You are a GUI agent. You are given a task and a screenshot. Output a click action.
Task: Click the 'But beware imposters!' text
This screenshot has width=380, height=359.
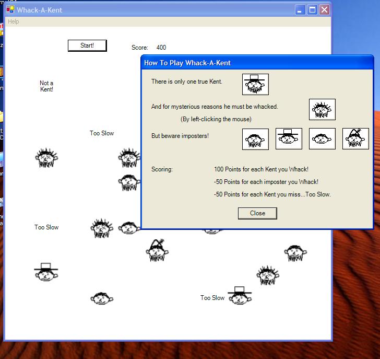(x=180, y=136)
